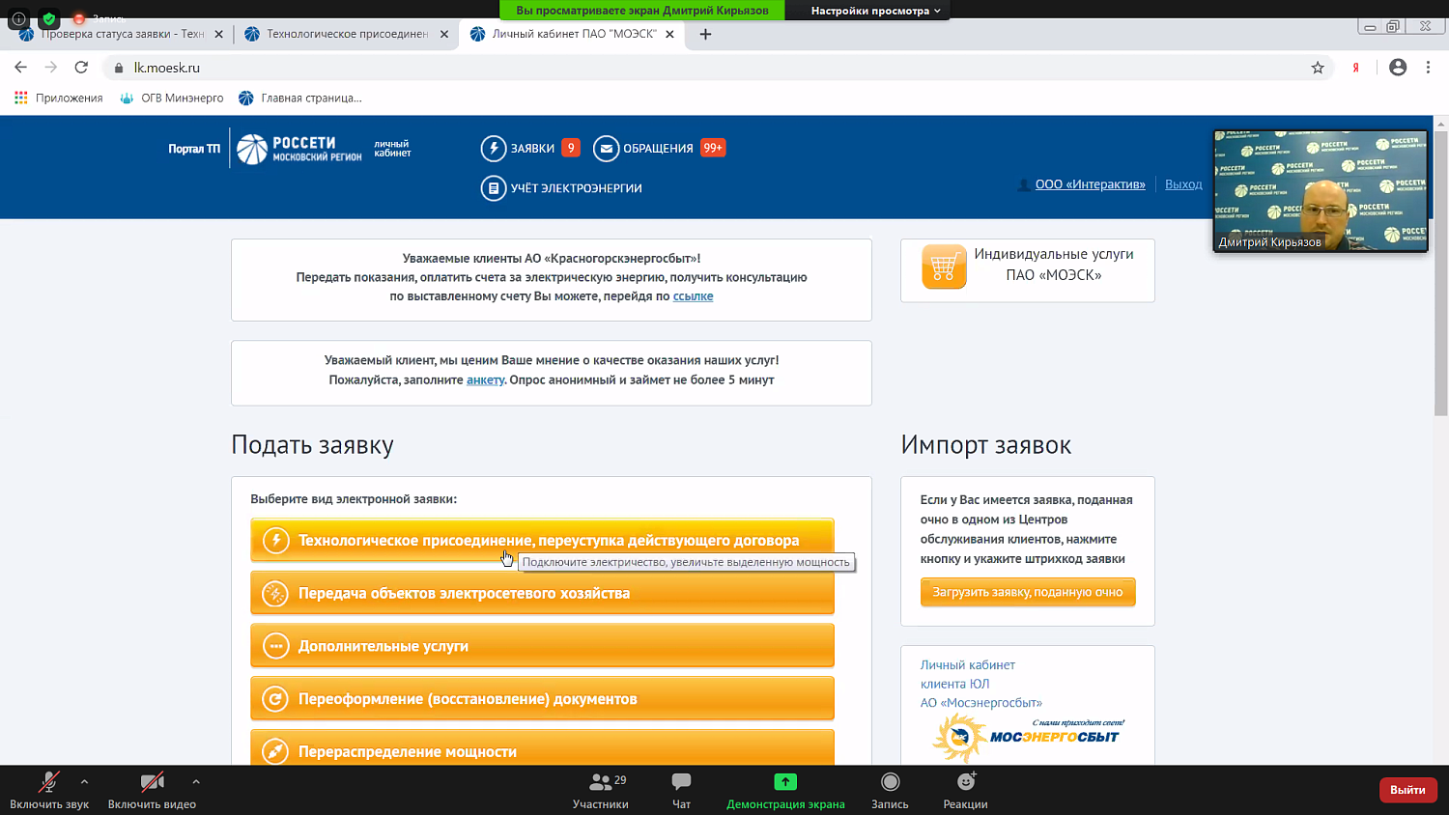
Task: Click Выход logout link
Action: tap(1183, 184)
